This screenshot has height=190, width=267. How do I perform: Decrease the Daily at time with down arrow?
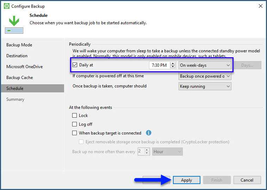[x=173, y=67]
